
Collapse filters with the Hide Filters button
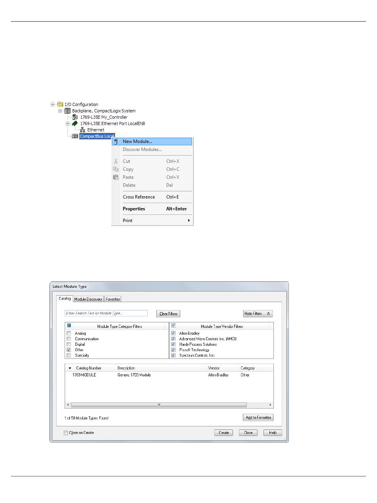point(258,314)
